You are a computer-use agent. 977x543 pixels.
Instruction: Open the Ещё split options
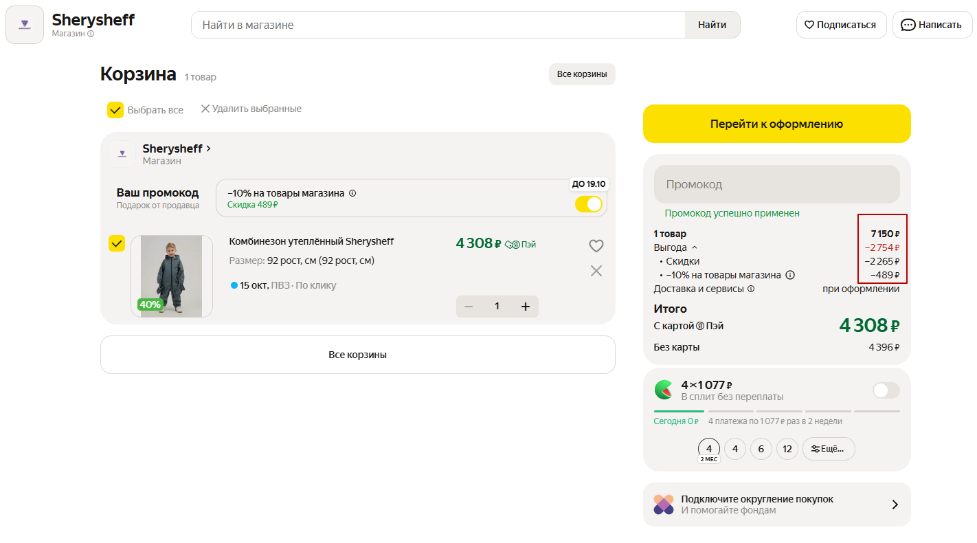click(x=829, y=449)
